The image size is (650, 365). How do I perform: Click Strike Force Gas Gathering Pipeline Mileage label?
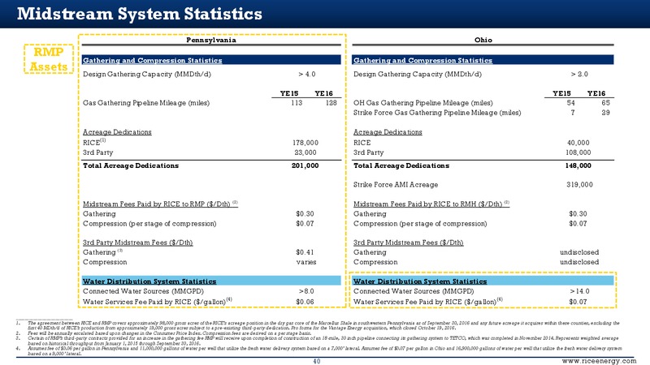[x=437, y=113]
